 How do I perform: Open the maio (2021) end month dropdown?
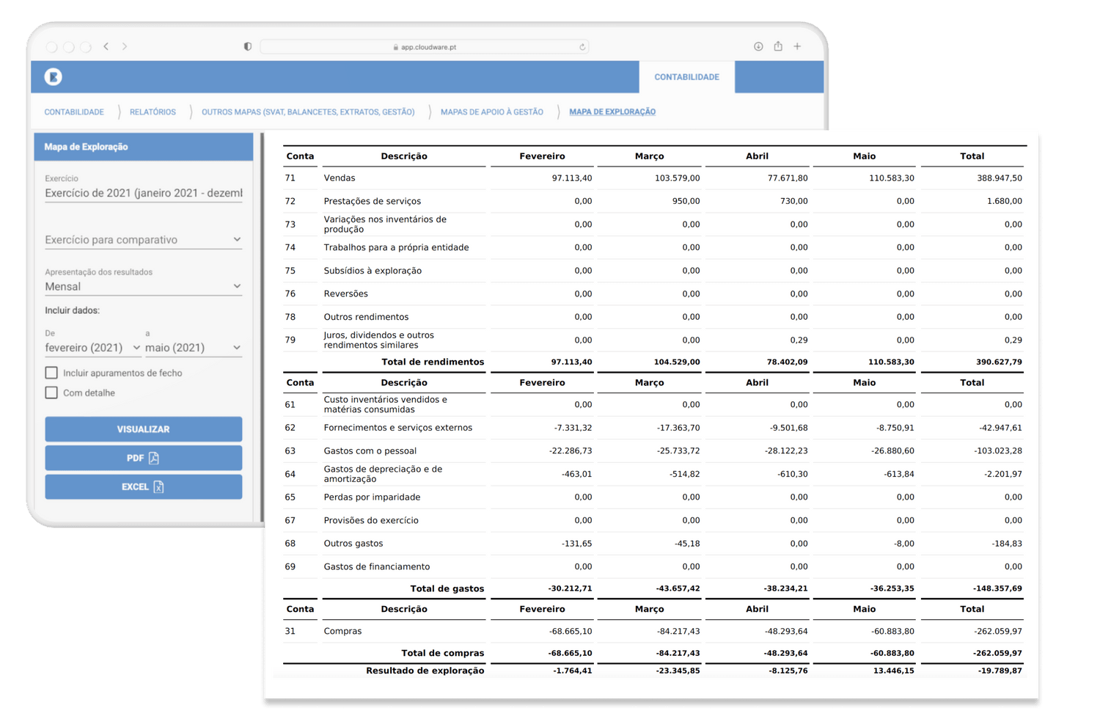pos(194,348)
